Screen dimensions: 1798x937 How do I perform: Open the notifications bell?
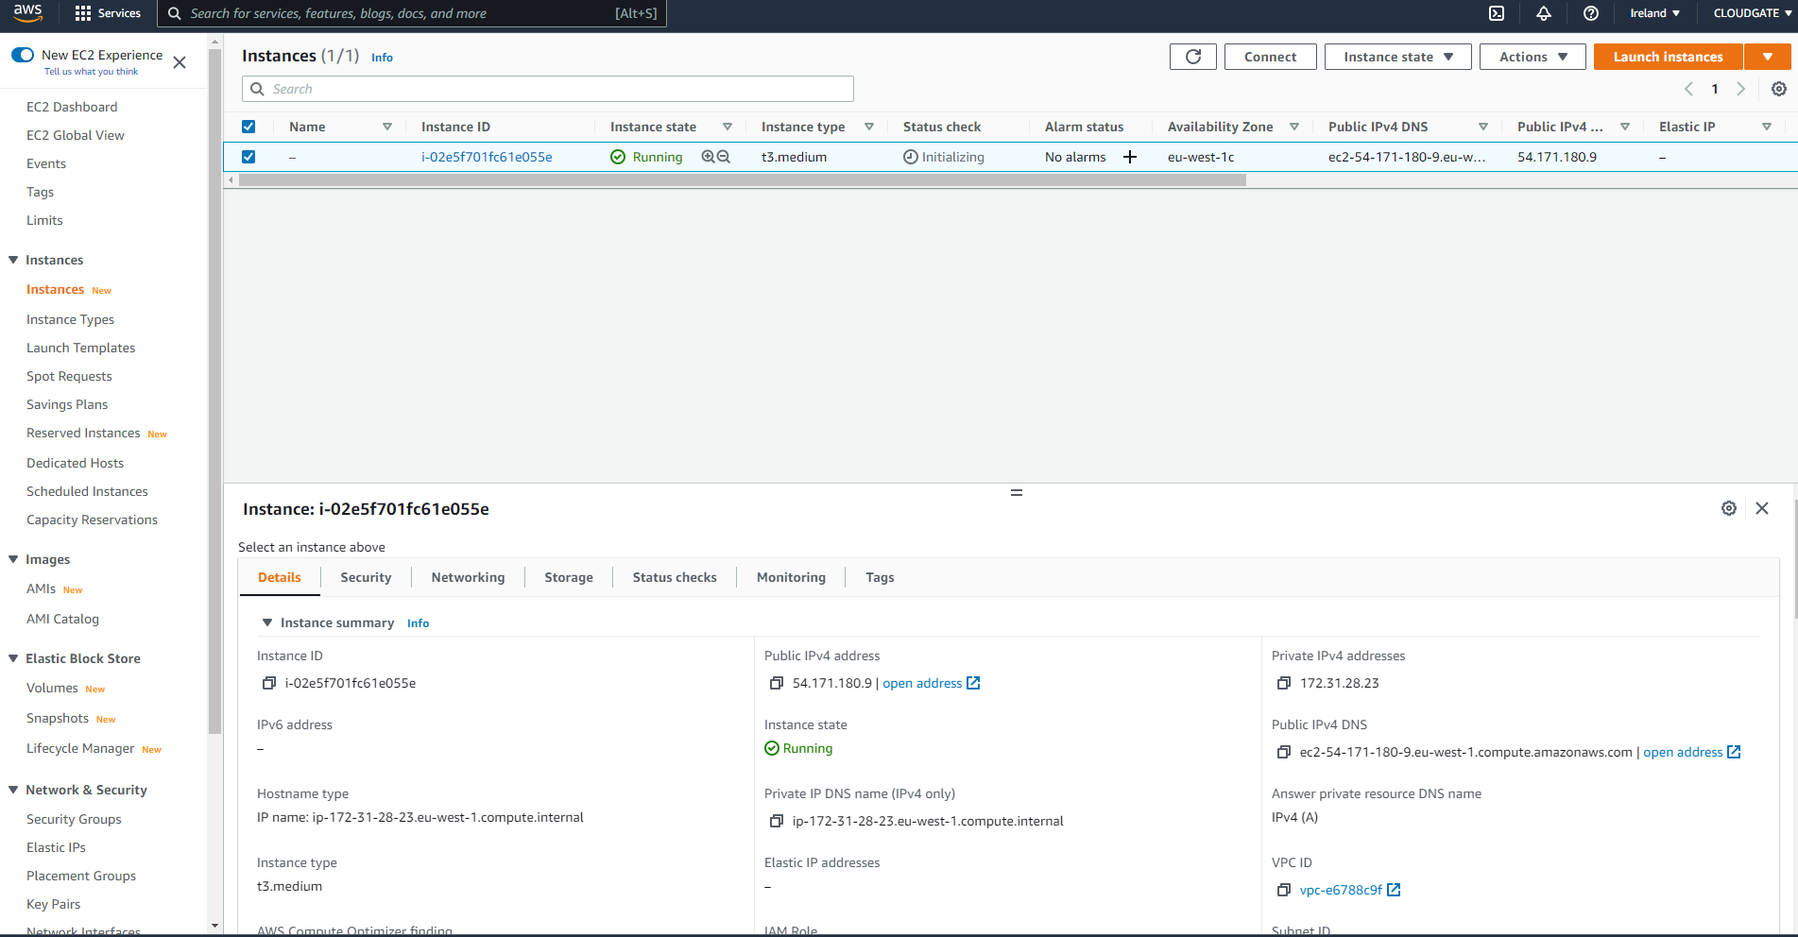coord(1544,13)
